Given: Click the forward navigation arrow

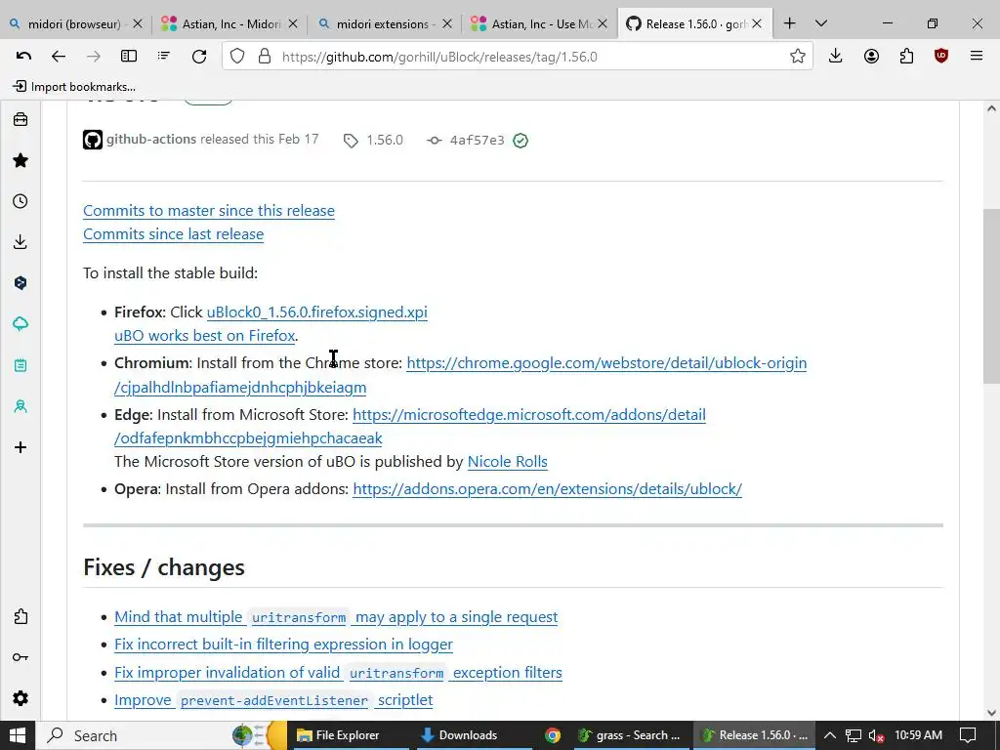Looking at the screenshot, I should click(94, 56).
